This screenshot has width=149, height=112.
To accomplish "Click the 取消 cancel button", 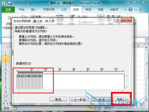I will tap(58, 99).
